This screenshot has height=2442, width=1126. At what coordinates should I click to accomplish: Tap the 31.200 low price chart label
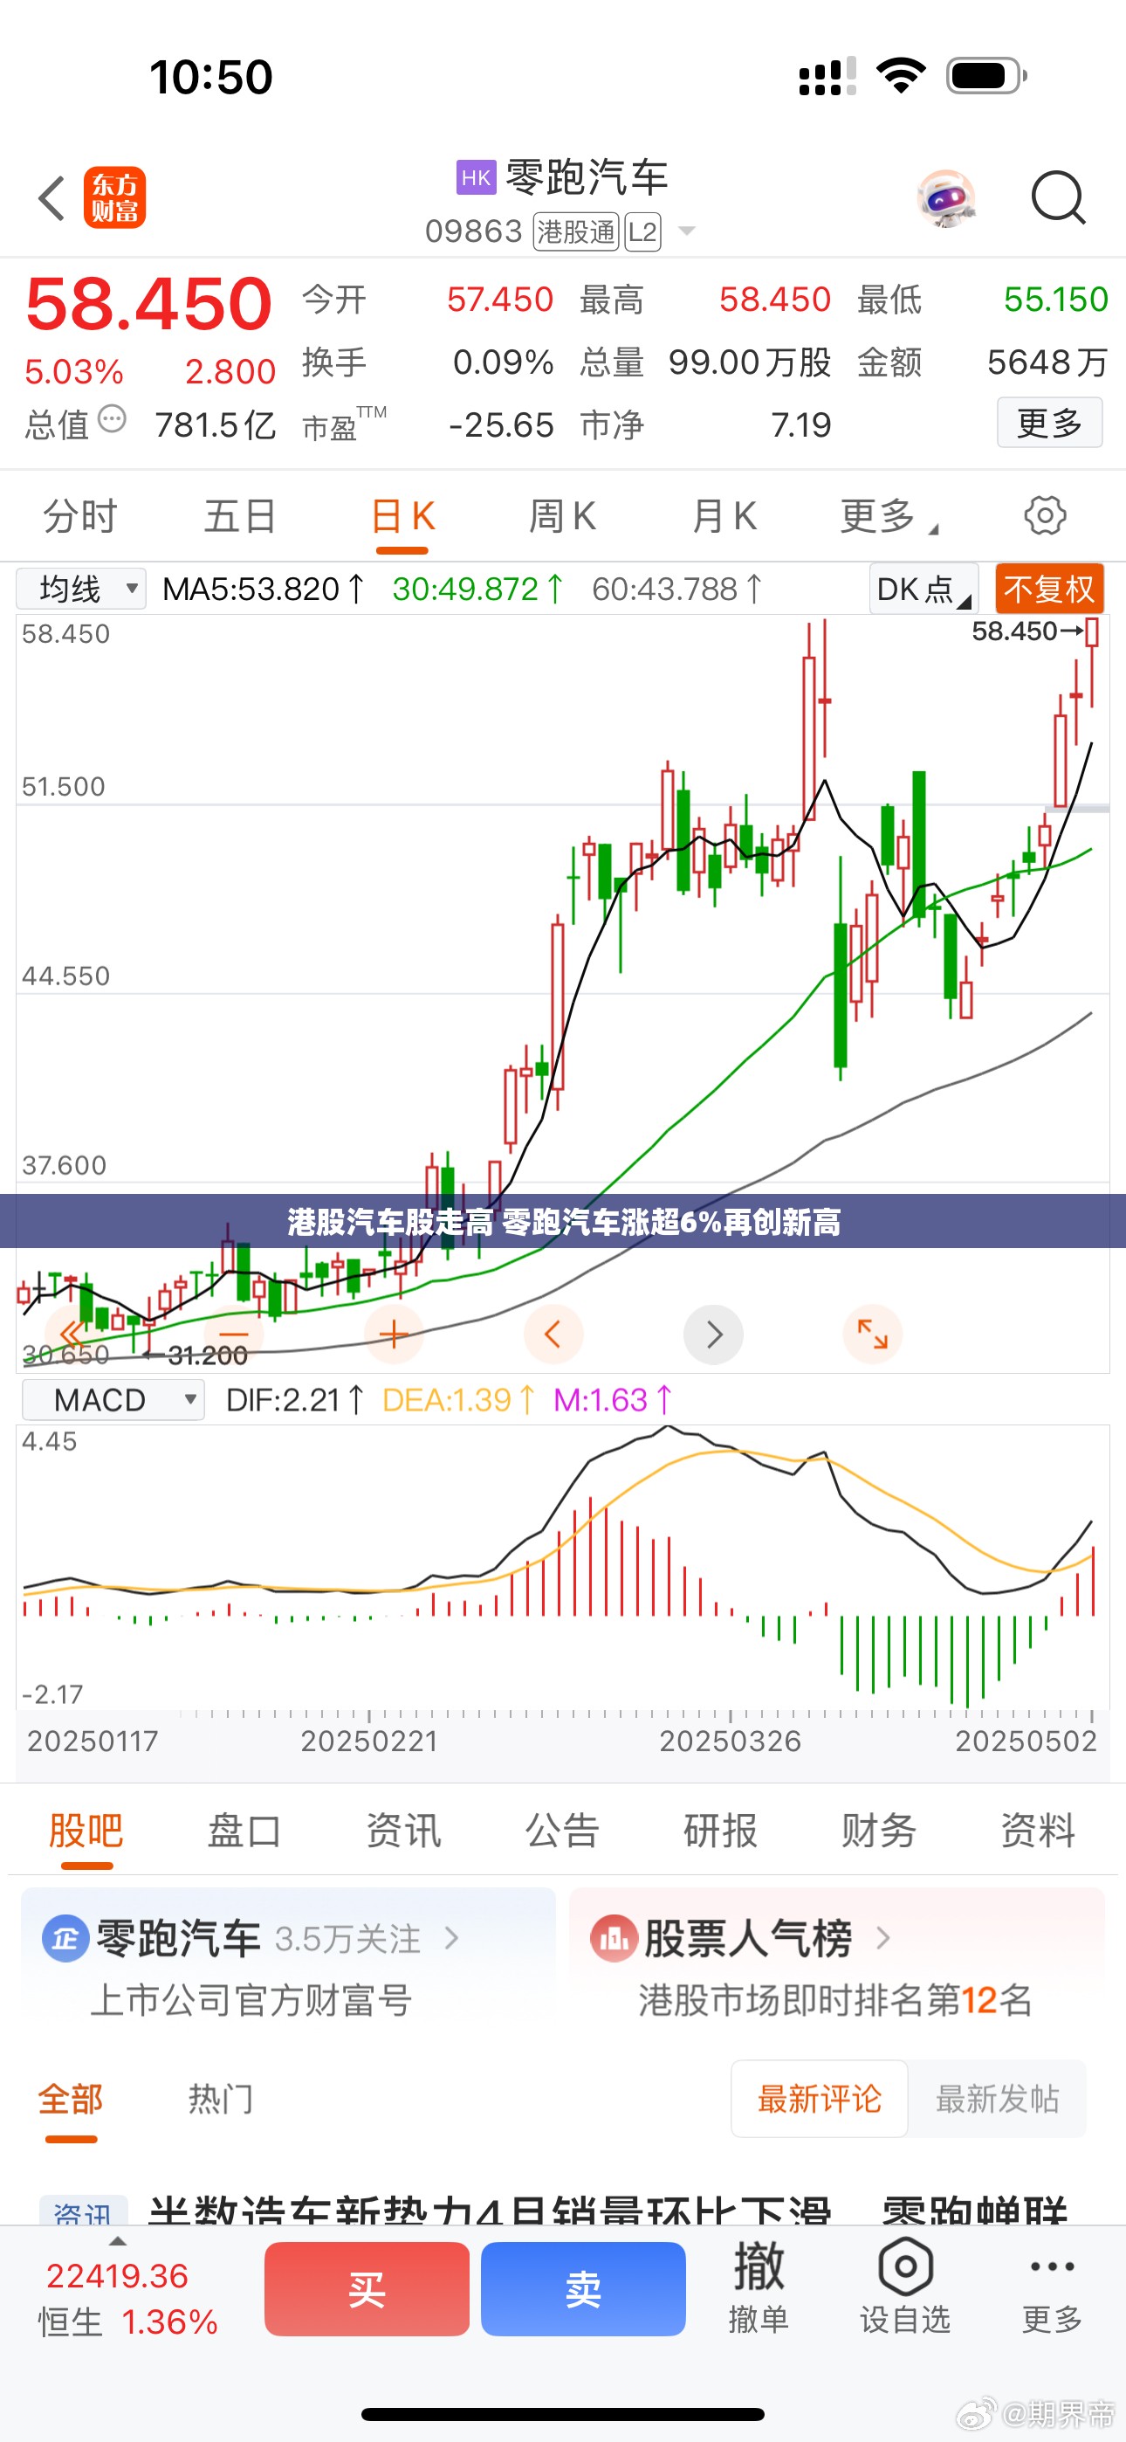(208, 1356)
